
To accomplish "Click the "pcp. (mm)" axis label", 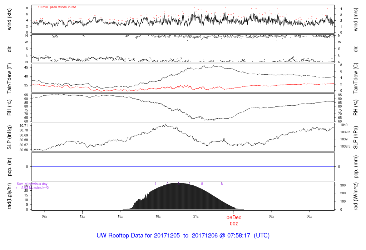I will click(356, 167).
